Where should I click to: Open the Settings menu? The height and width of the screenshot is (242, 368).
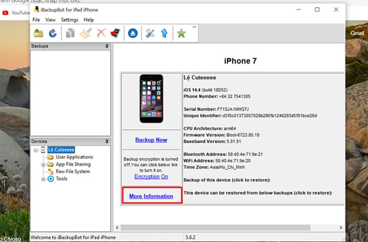[x=69, y=20]
